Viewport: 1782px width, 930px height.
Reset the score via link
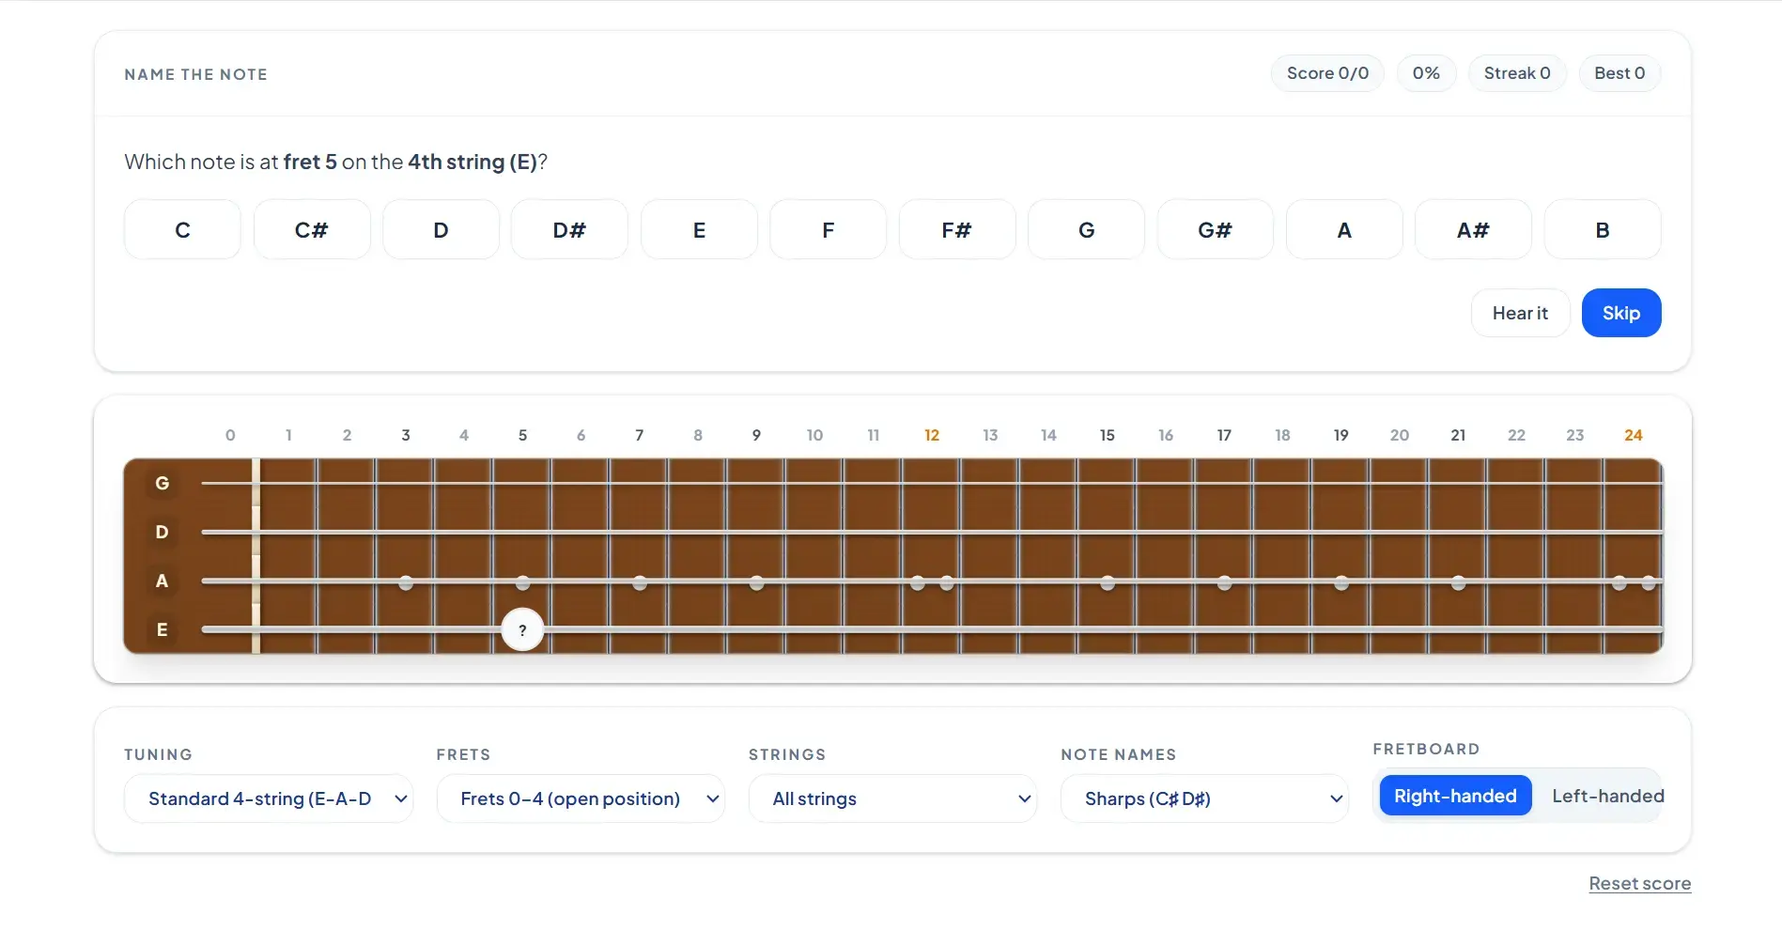click(1639, 884)
